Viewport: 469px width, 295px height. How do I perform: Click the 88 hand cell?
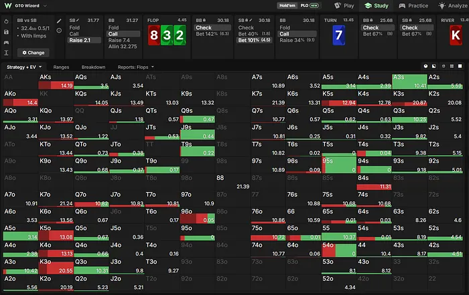(232, 182)
